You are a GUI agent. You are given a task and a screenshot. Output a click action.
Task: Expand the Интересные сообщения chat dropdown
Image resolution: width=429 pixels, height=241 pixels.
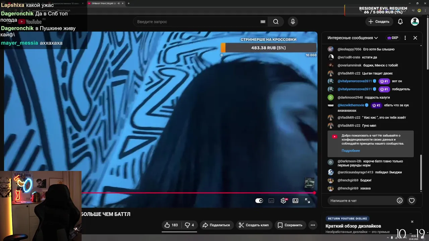(x=353, y=38)
